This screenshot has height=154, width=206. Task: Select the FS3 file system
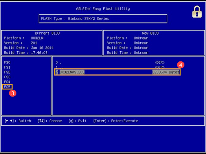(7, 77)
